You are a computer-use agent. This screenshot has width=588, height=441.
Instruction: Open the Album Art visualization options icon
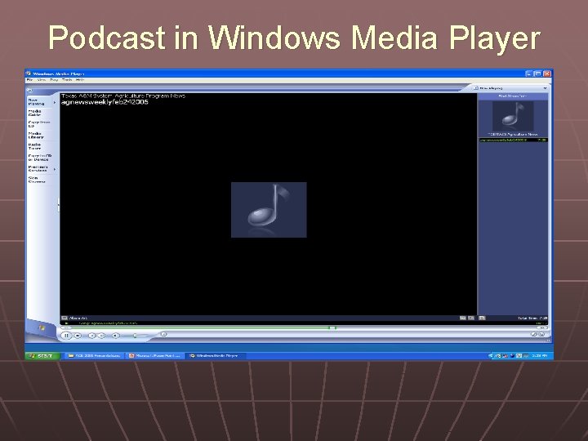[65, 318]
